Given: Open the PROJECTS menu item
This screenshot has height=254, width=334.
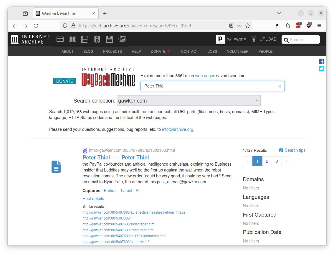Looking at the screenshot, I should [113, 51].
